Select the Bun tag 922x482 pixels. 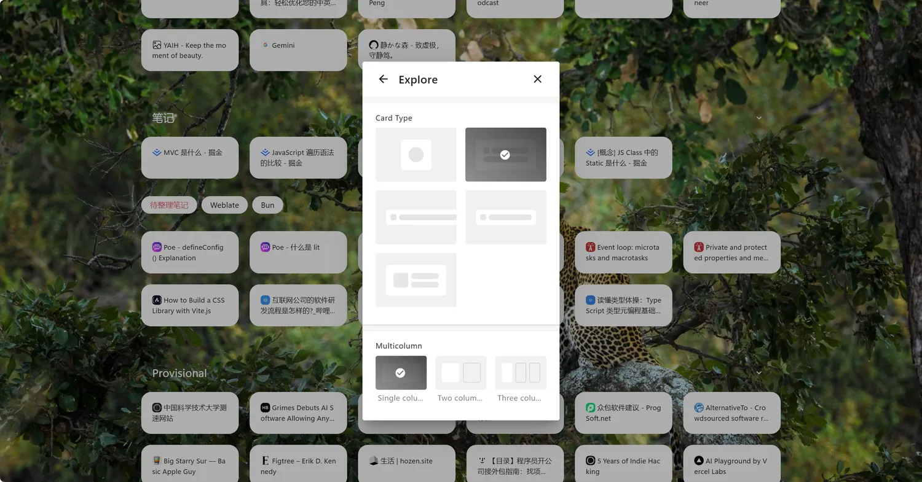pyautogui.click(x=267, y=205)
